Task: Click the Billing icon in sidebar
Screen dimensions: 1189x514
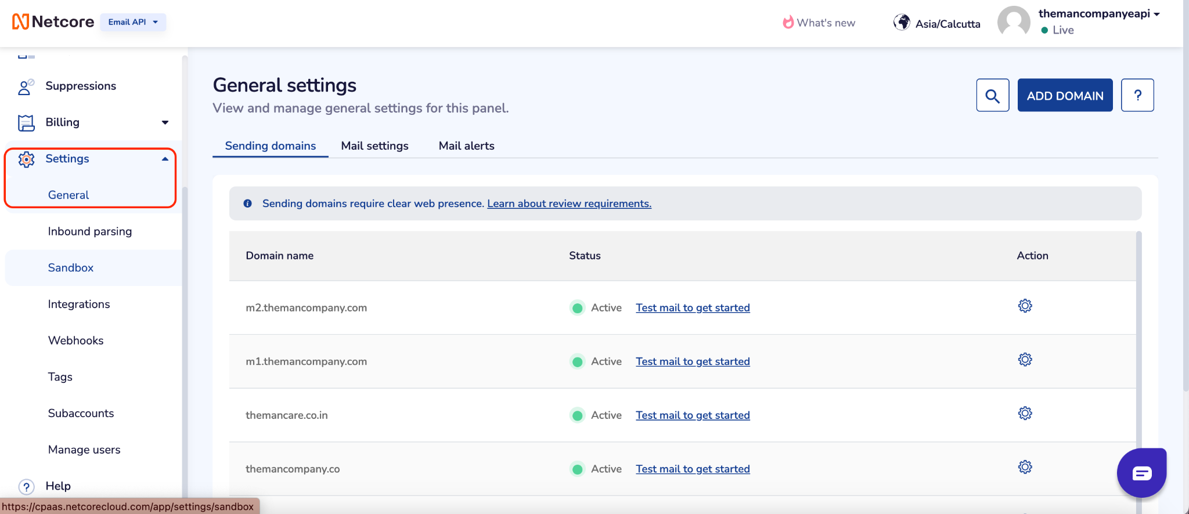Action: click(26, 122)
